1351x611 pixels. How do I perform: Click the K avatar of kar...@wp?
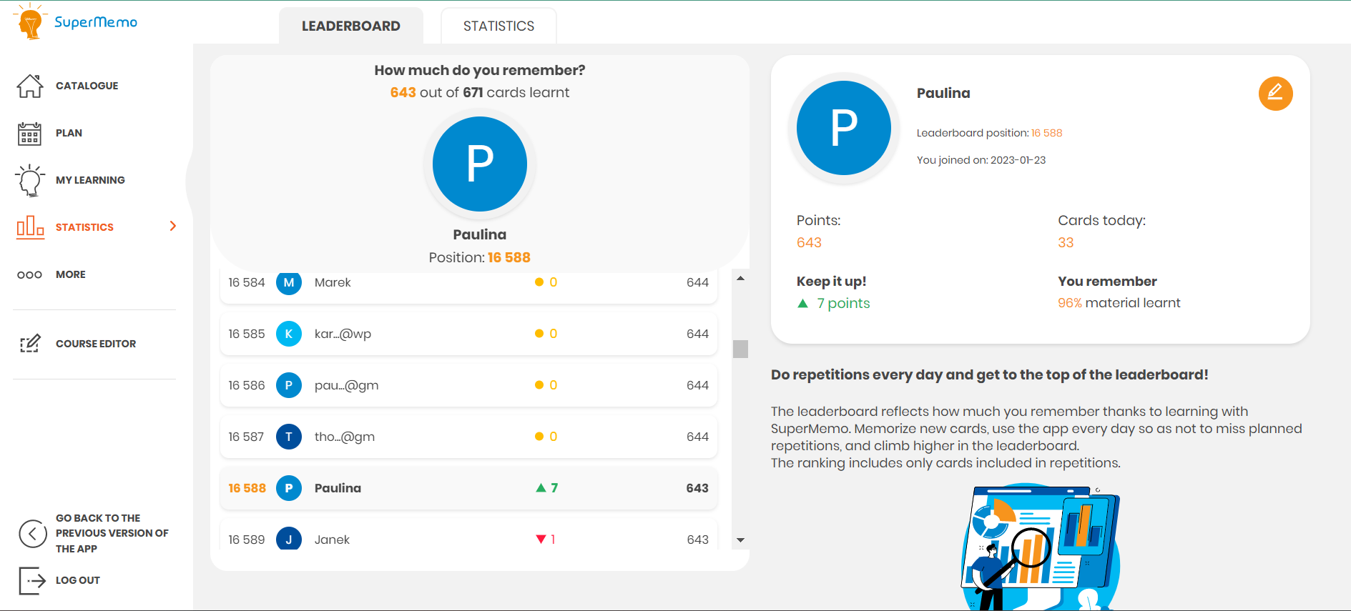pos(289,334)
